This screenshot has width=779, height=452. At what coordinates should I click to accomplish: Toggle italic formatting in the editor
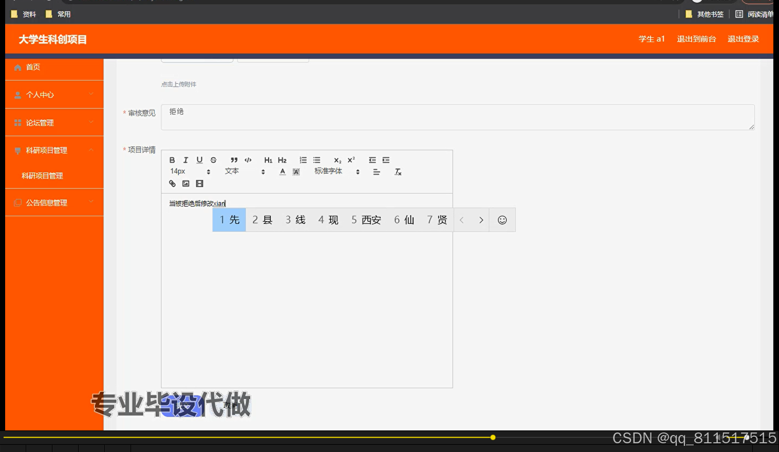[x=186, y=160]
